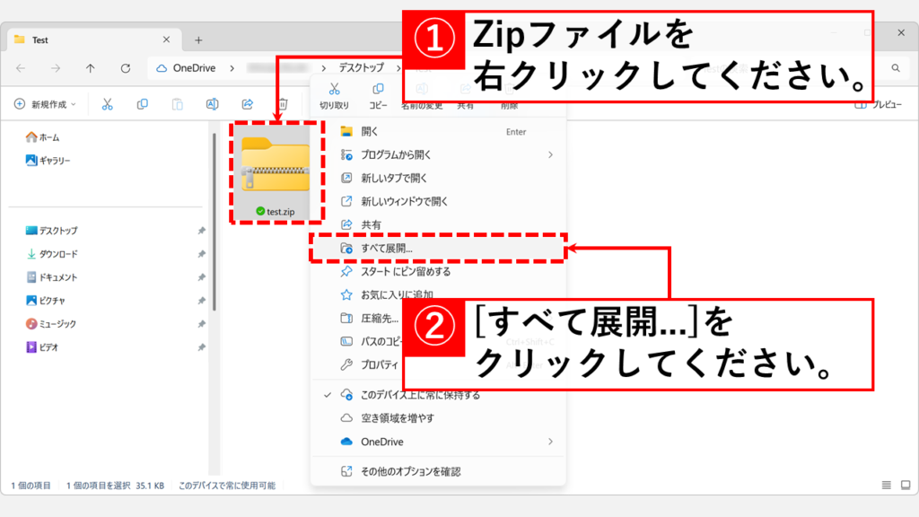This screenshot has width=919, height=517.
Task: Open ミュージック in the sidebar
Action: (x=51, y=324)
